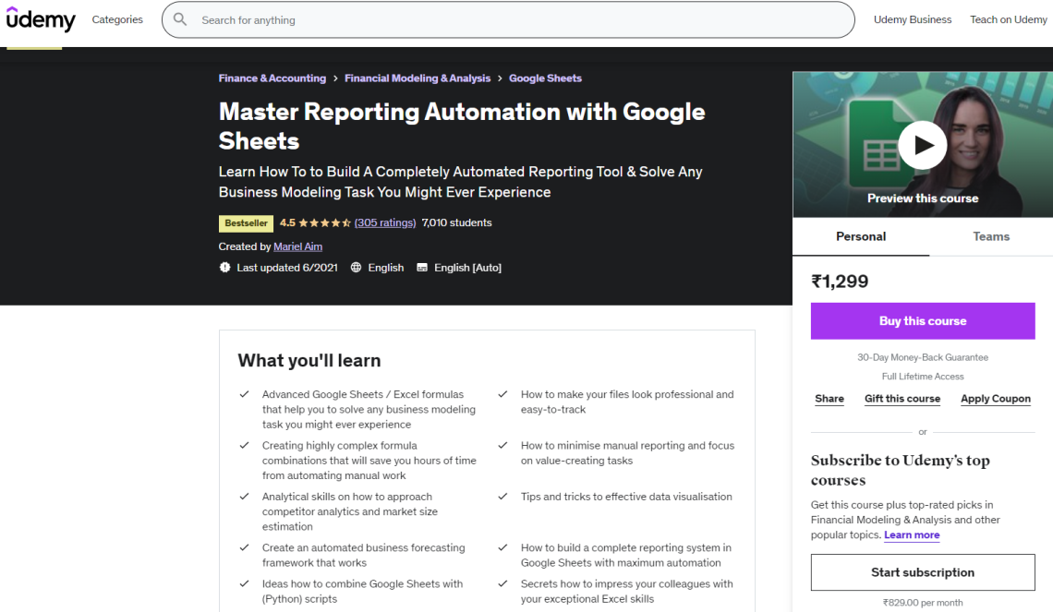This screenshot has height=612, width=1053.
Task: Click the Bestseller badge
Action: 246,222
